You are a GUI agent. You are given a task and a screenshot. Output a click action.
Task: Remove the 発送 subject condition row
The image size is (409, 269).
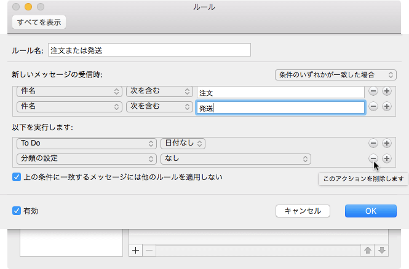click(373, 106)
